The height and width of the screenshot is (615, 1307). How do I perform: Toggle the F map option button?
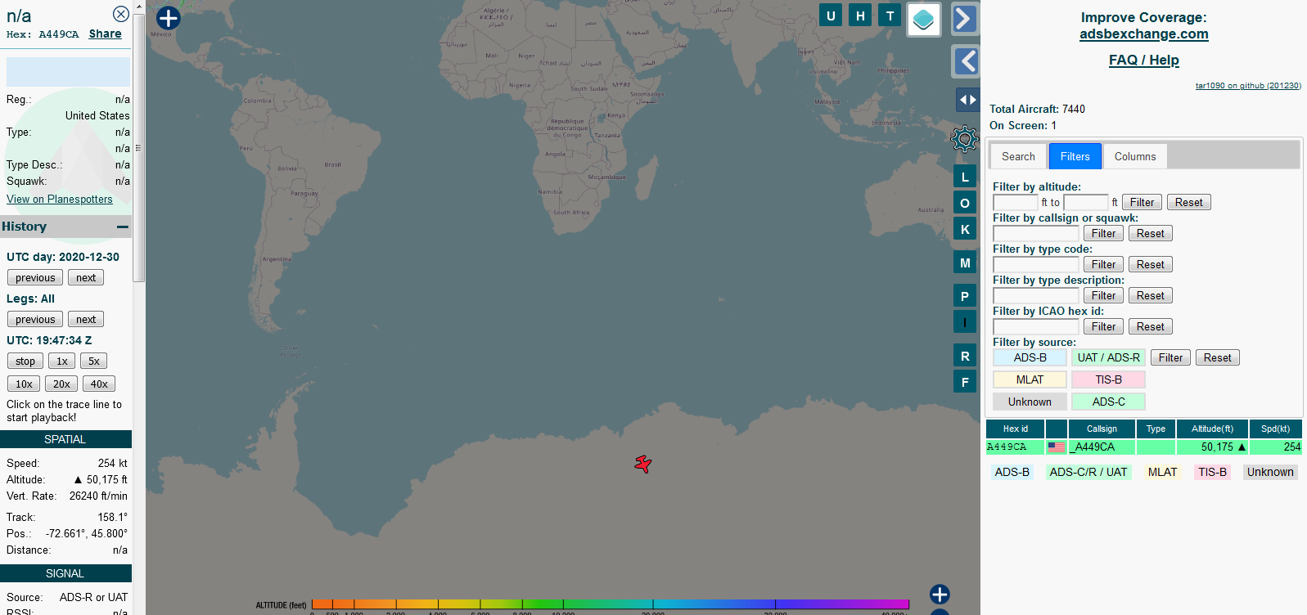965,382
